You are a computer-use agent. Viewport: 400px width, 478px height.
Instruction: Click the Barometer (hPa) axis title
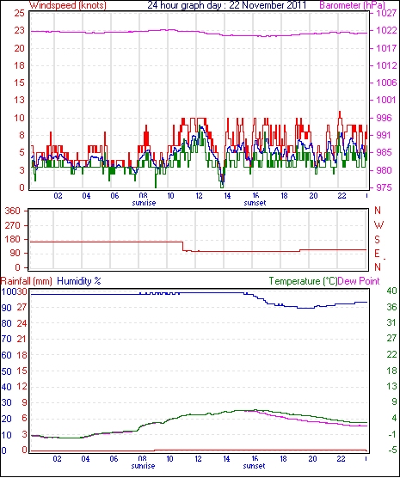pos(352,5)
